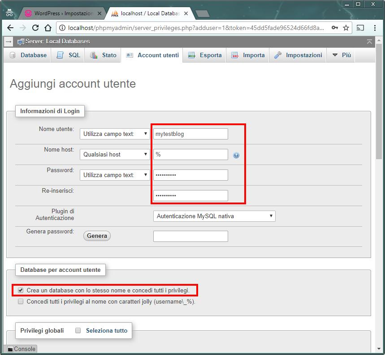Image resolution: width=385 pixels, height=355 pixels.
Task: Open the Nome utente type dropdown
Action: [115, 134]
